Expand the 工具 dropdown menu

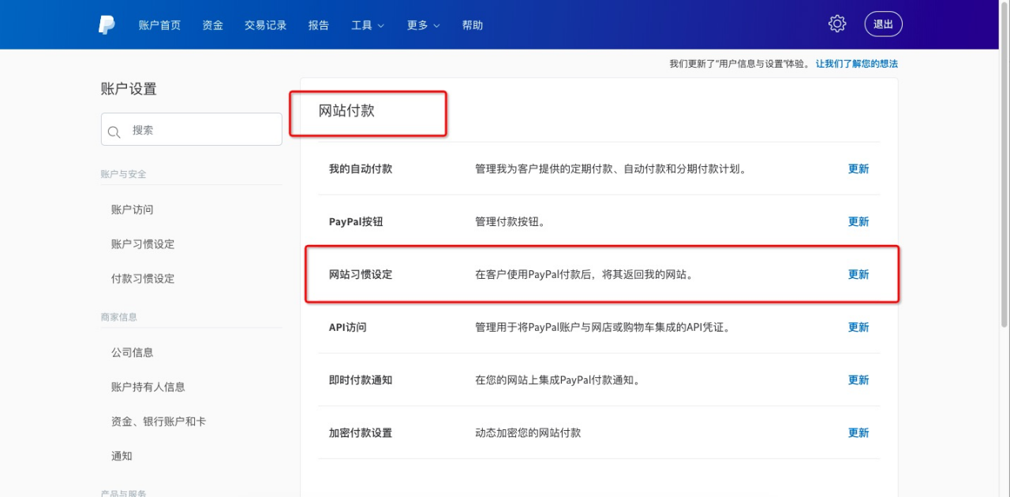[368, 25]
